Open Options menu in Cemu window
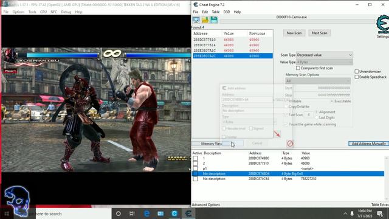Viewport: 389px width, 219px height. [x=18, y=12]
